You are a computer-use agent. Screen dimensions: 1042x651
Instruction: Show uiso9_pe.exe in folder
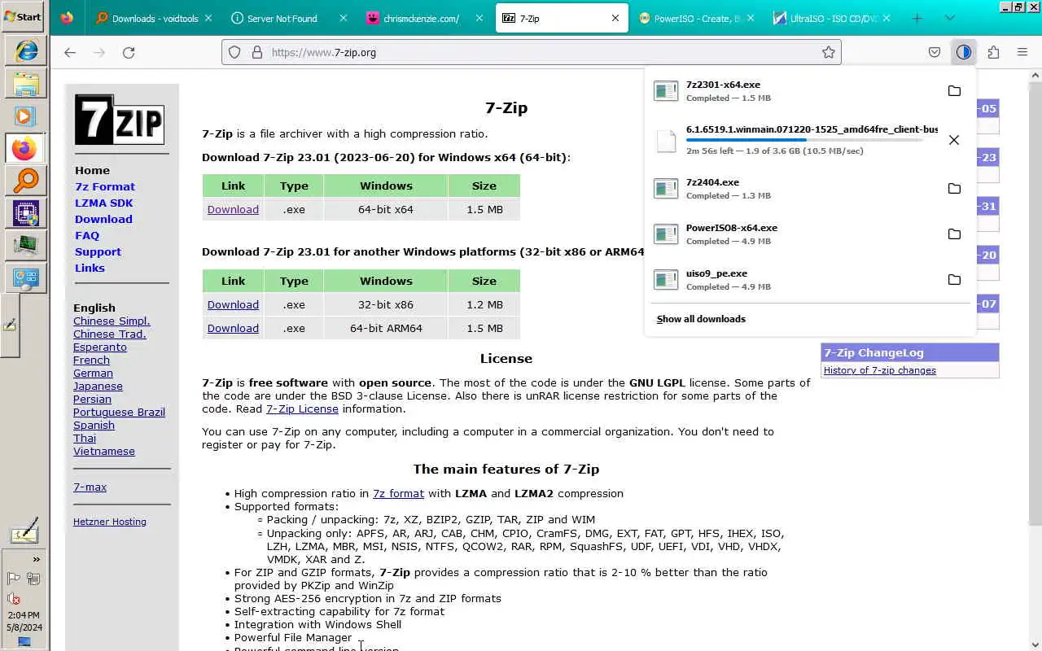pyautogui.click(x=954, y=280)
